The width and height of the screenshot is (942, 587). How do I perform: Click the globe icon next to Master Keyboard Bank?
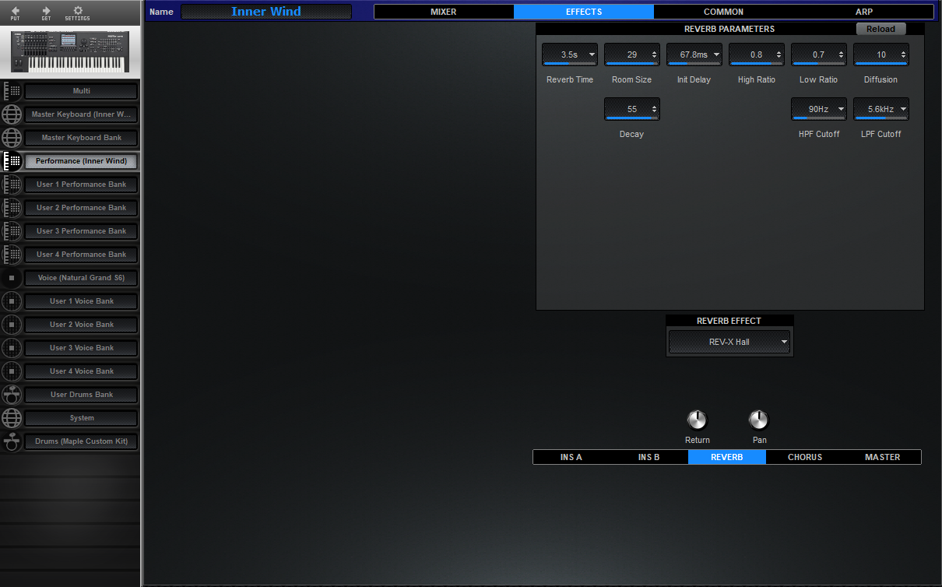point(12,138)
